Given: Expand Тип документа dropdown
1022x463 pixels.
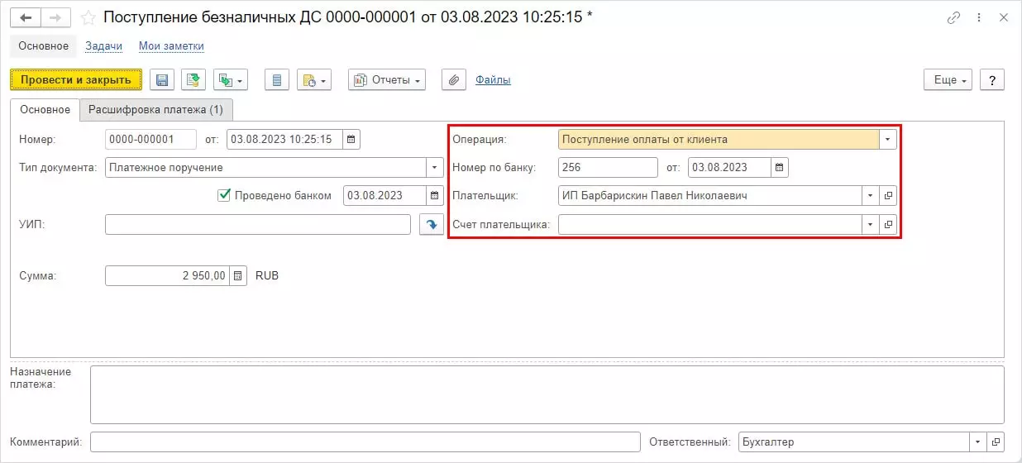Looking at the screenshot, I should 435,167.
